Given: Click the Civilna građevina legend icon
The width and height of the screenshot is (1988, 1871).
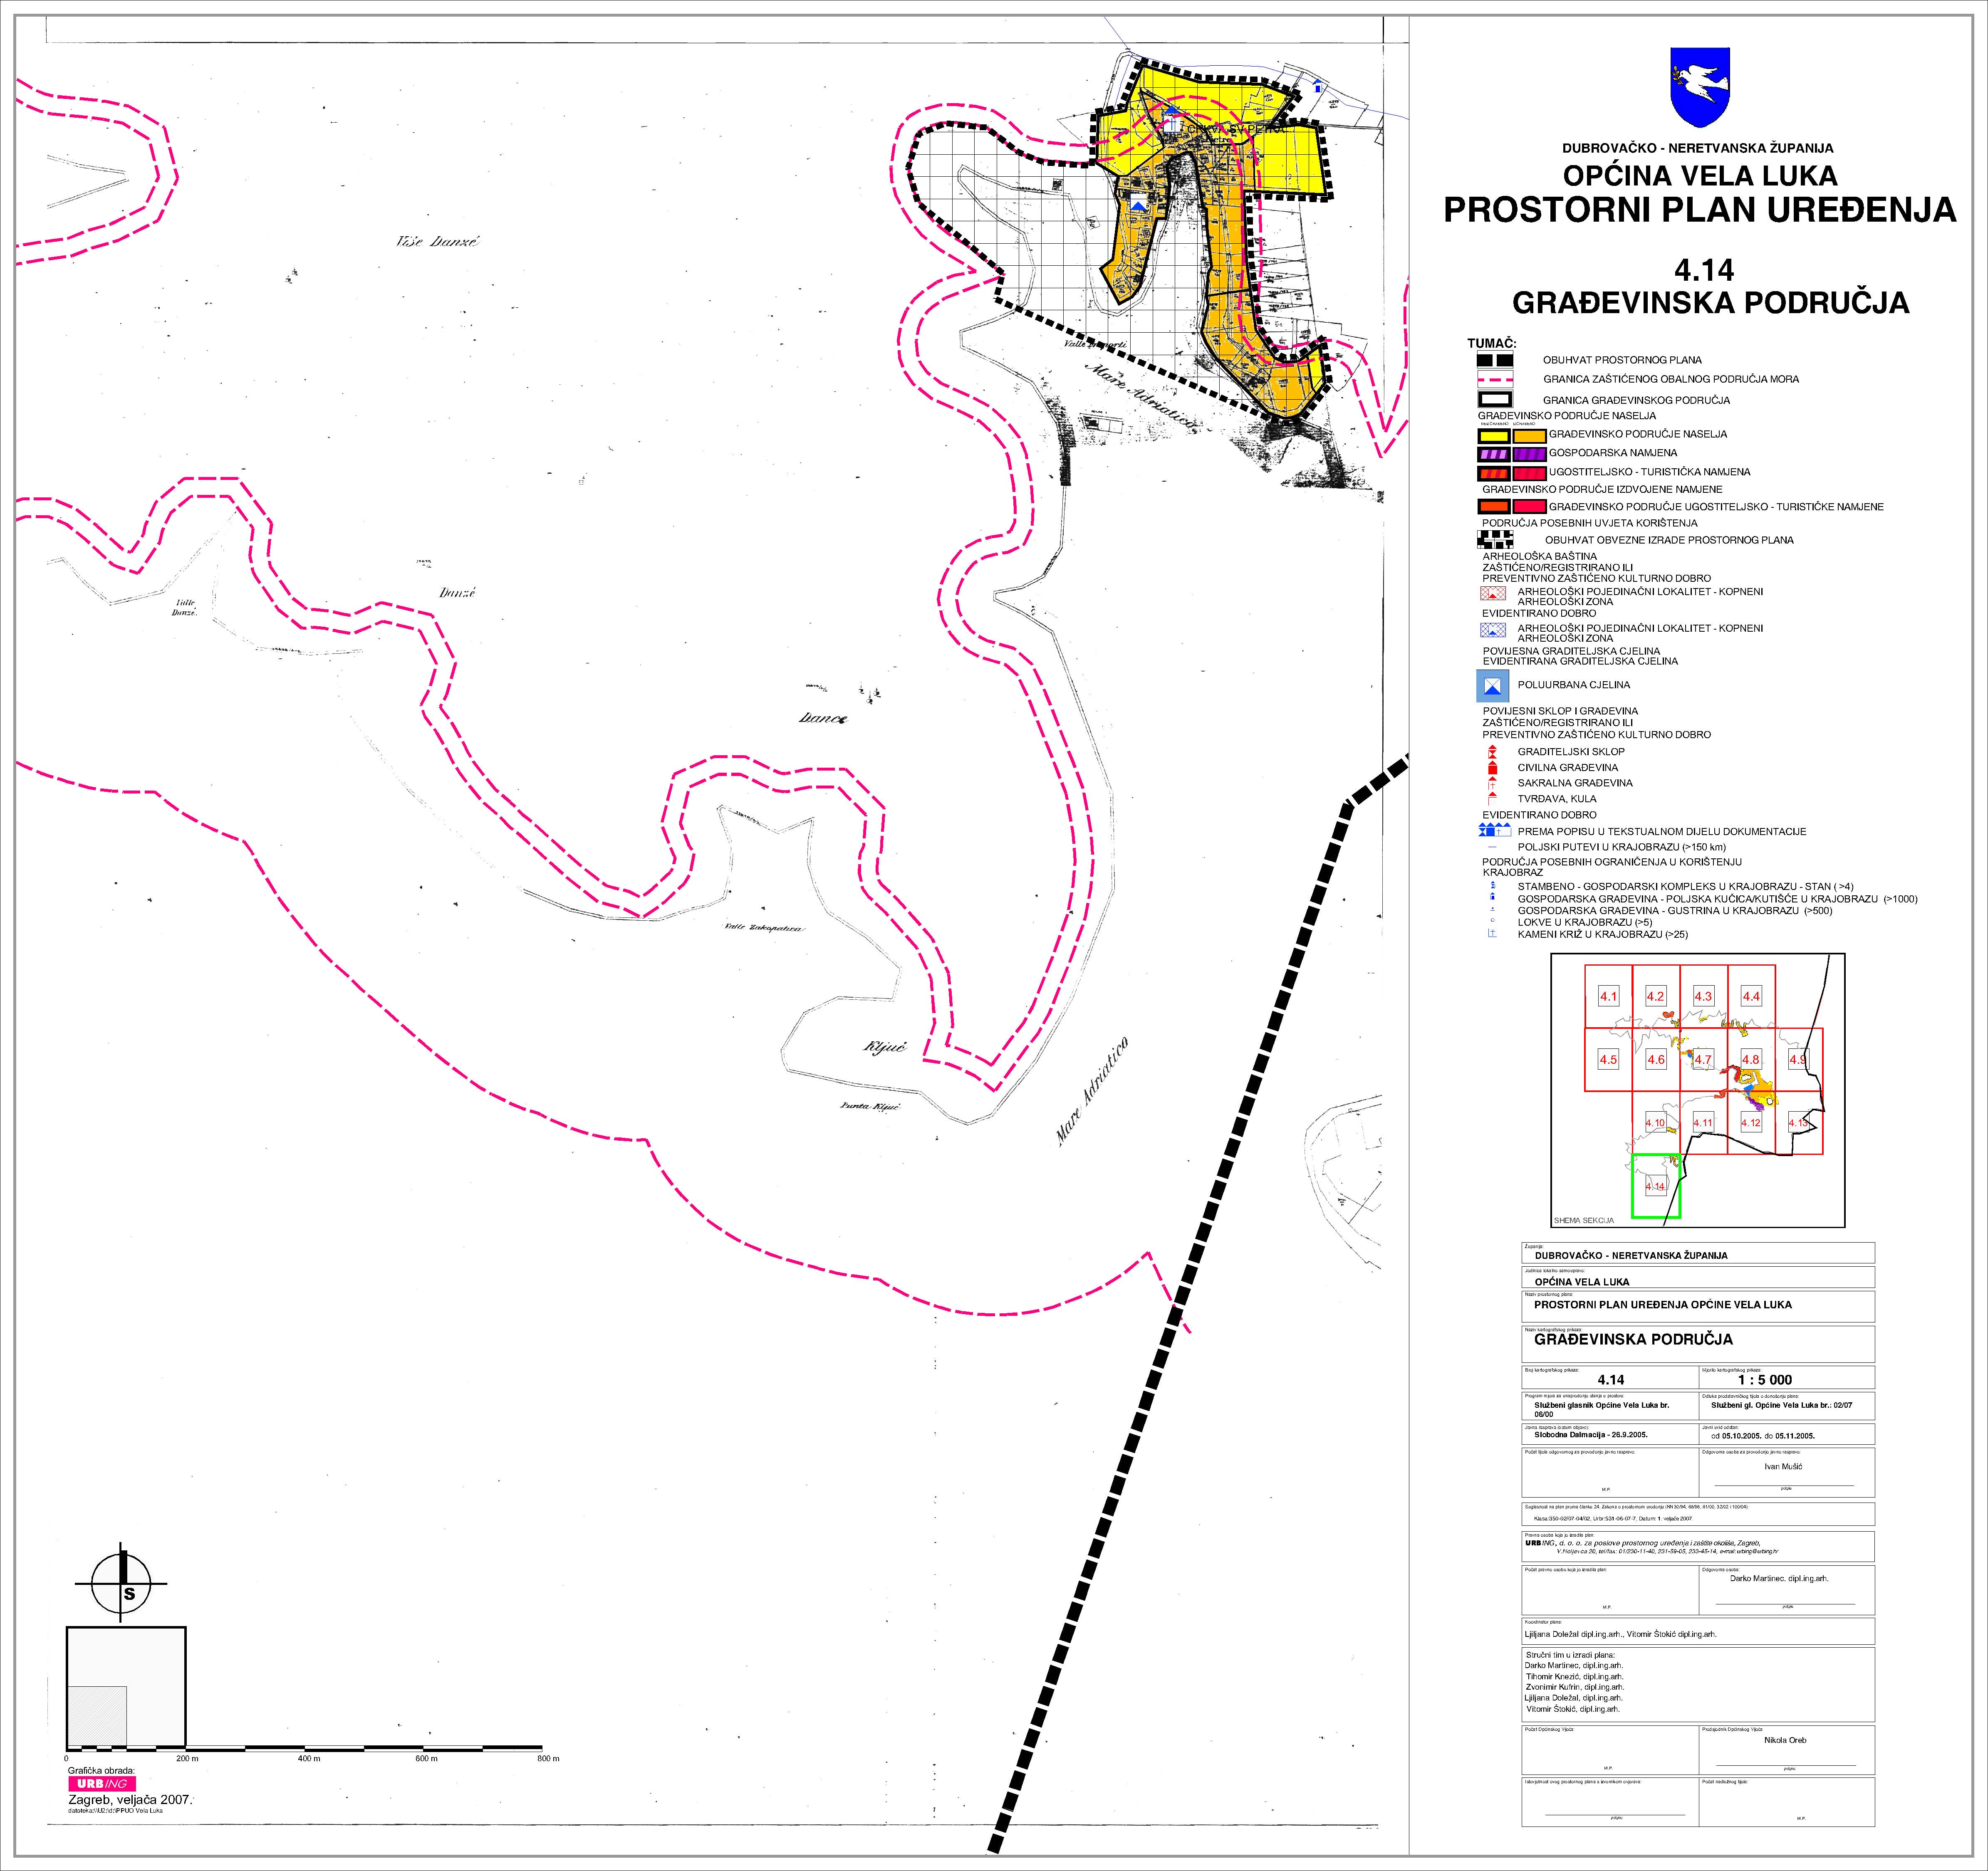Looking at the screenshot, I should [1492, 768].
